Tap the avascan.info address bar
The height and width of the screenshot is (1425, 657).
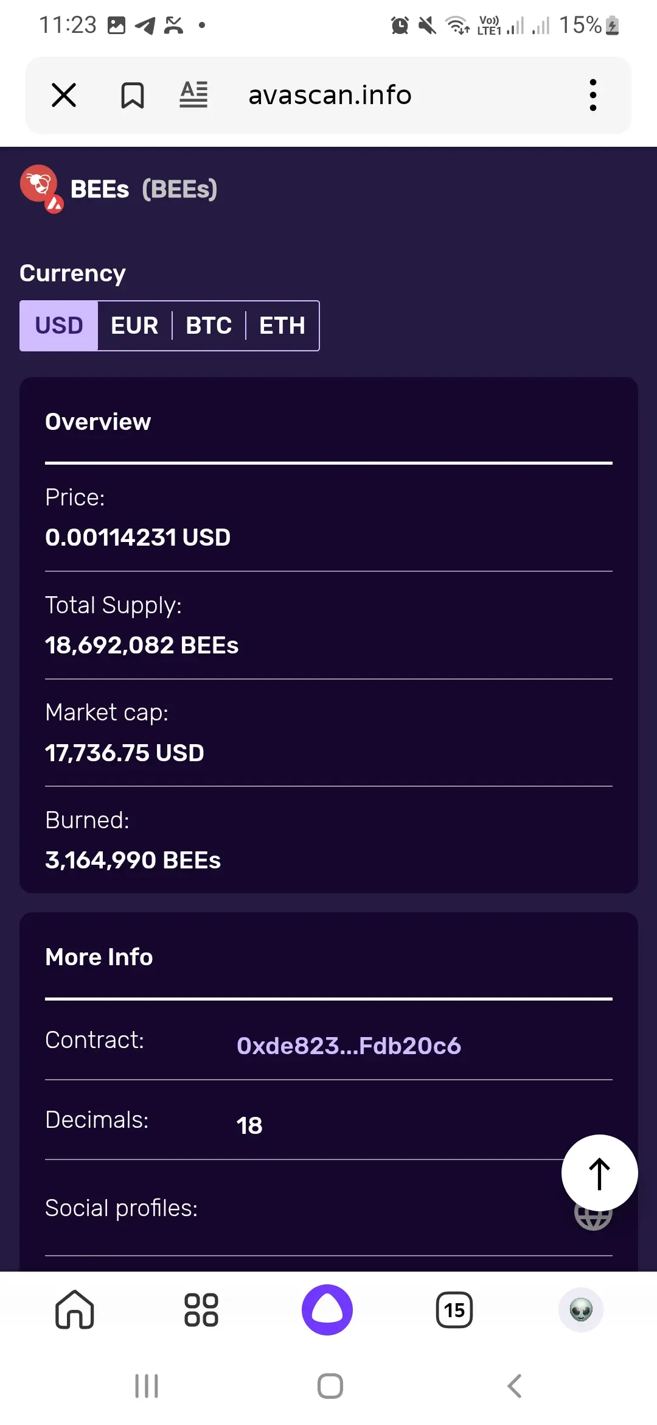pos(330,95)
